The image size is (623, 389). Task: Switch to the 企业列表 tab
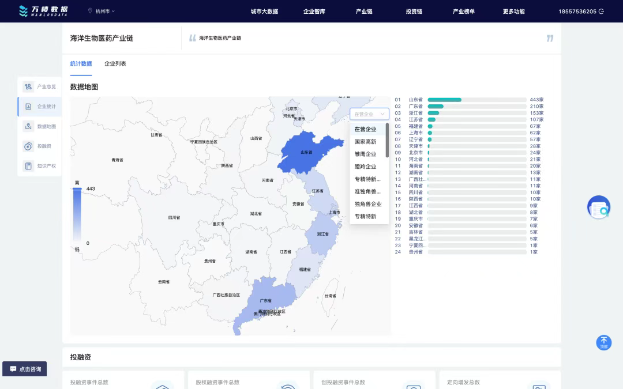point(115,63)
